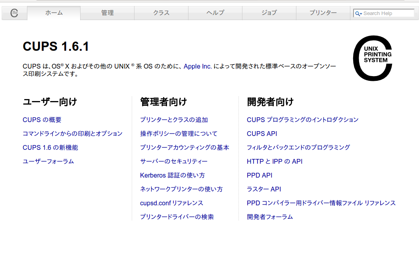Click the Kerberos 認証の使い方 link
The image size is (419, 260).
click(172, 175)
